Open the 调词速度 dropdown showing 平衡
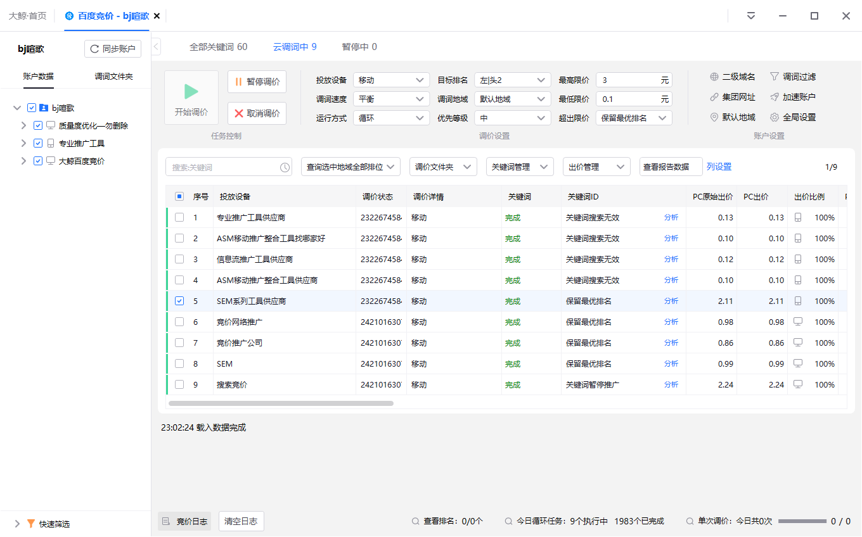862x537 pixels. pyautogui.click(x=392, y=99)
